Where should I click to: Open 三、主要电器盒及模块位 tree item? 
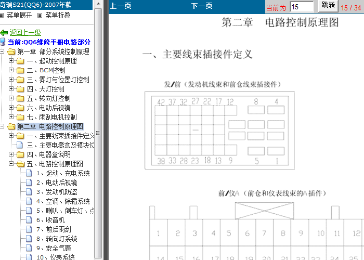[60, 145]
